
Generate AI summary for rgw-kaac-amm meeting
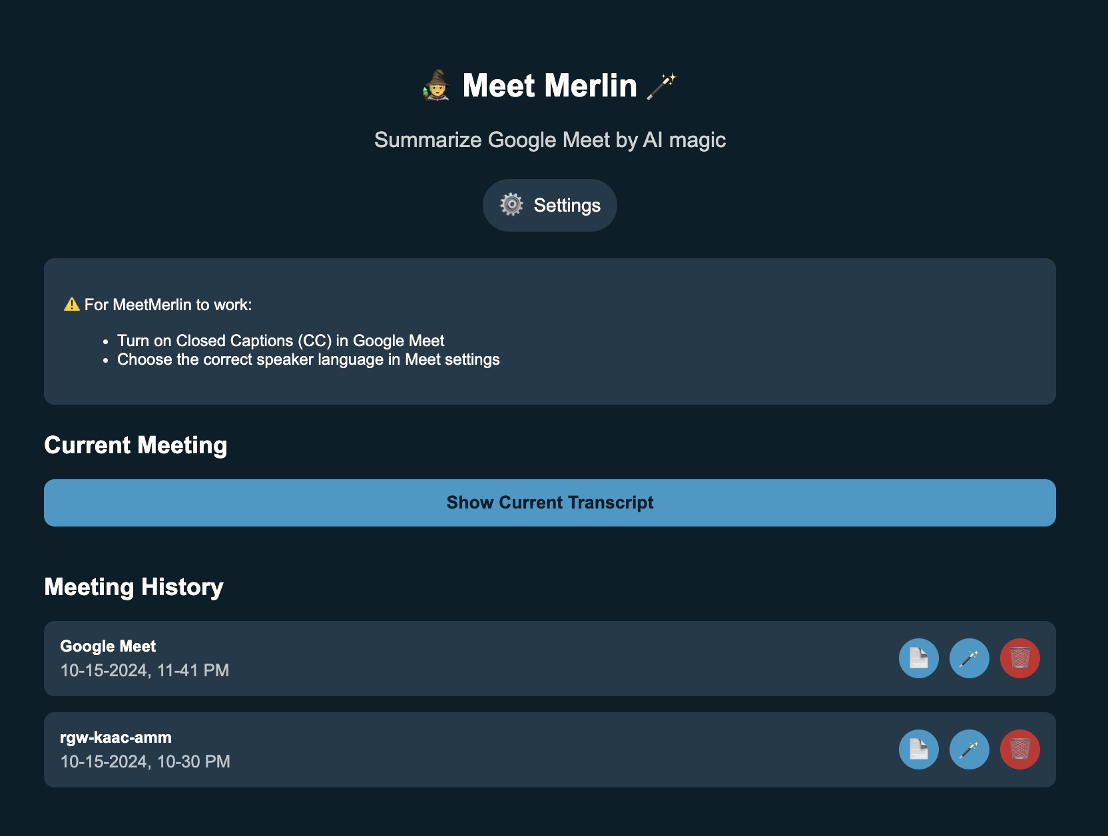point(969,749)
